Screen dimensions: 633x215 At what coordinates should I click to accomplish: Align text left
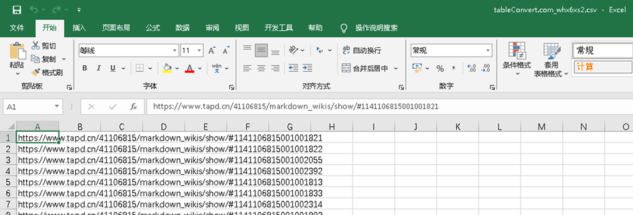point(247,68)
